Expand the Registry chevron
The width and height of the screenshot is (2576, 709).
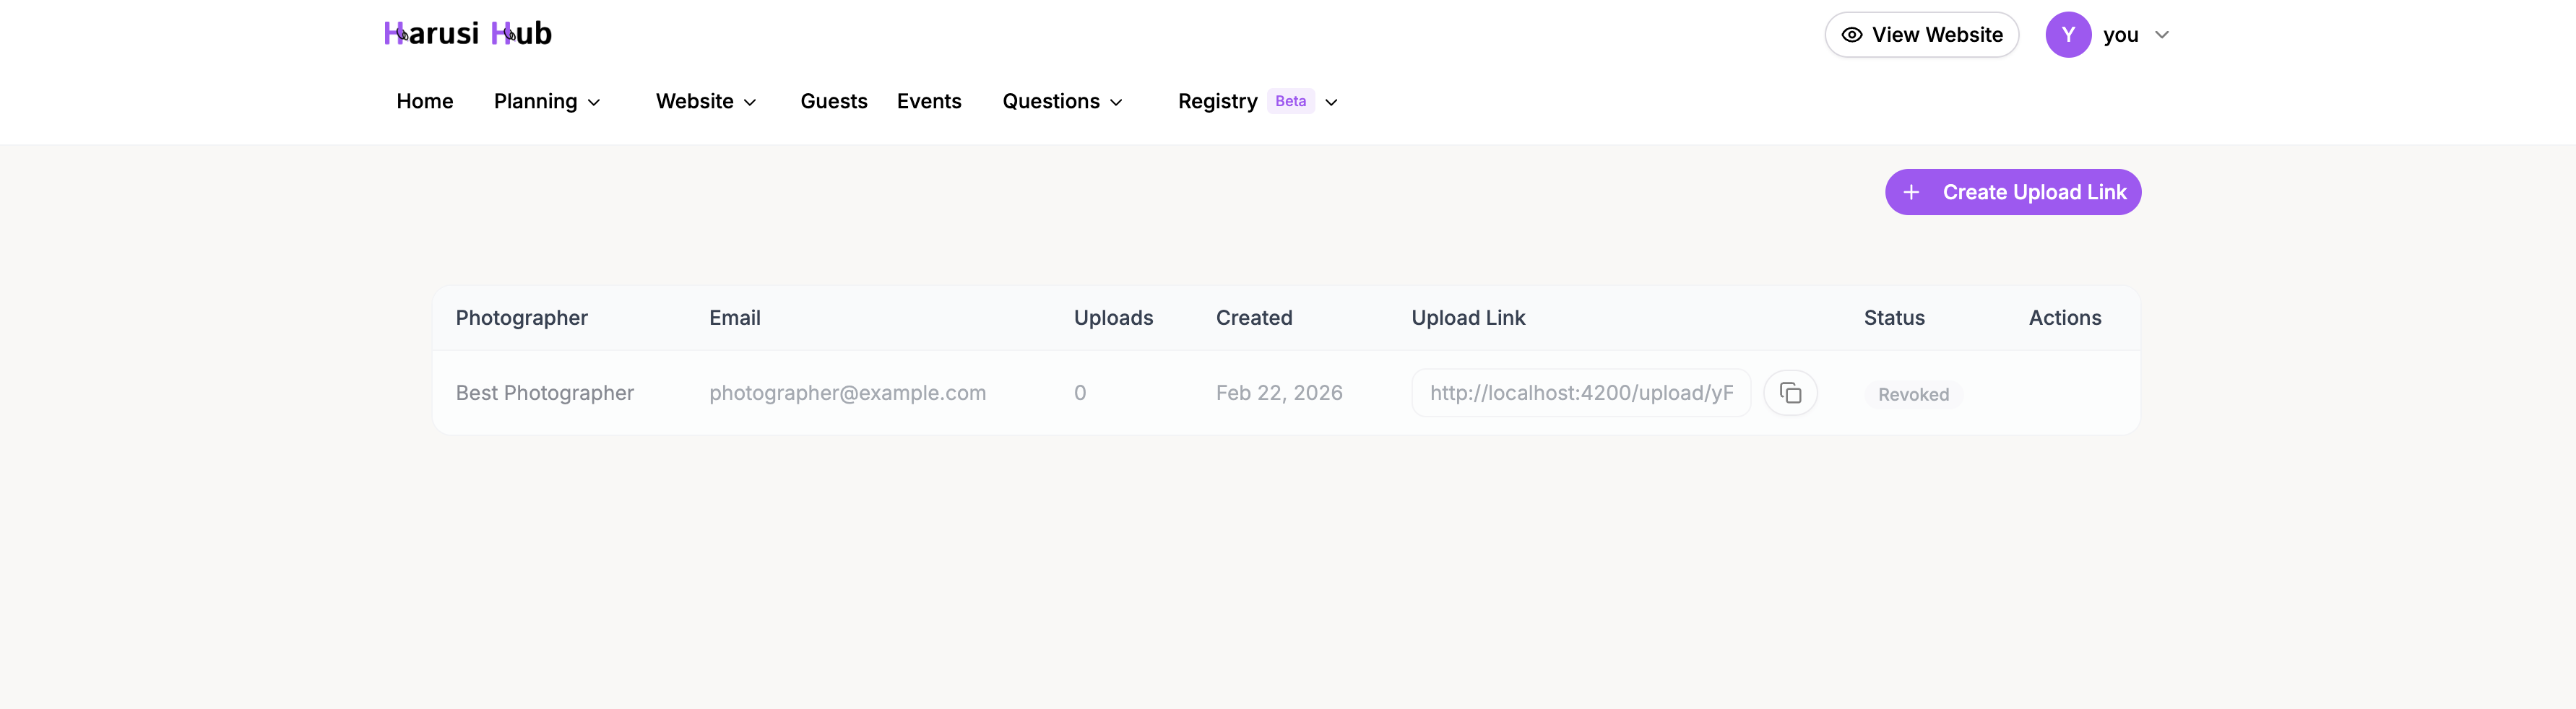click(x=1331, y=102)
